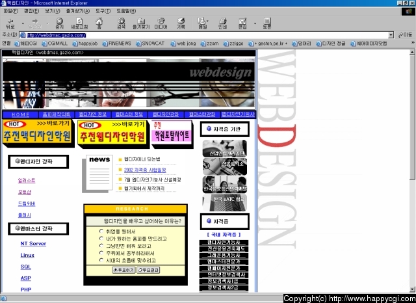Click the Print toolbar icon

[x=222, y=23]
